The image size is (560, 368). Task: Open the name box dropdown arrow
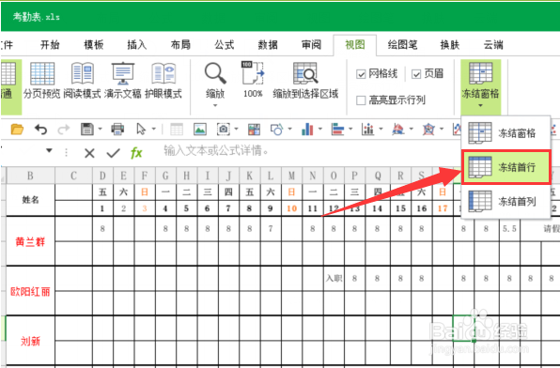(x=49, y=150)
